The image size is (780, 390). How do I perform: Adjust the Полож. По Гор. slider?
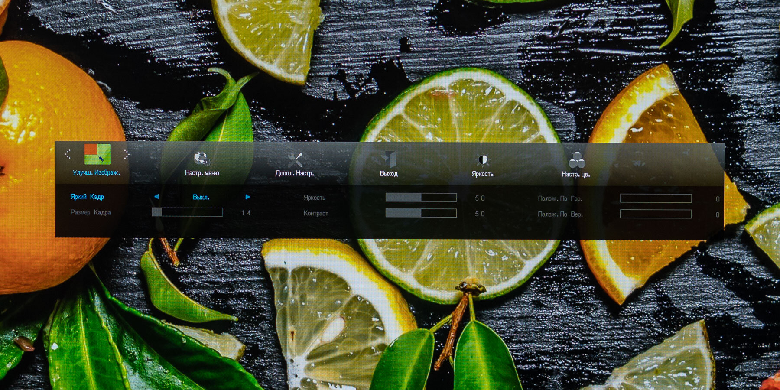coord(656,198)
